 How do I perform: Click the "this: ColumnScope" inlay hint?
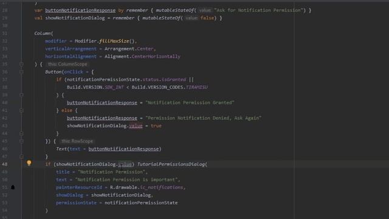(x=67, y=64)
